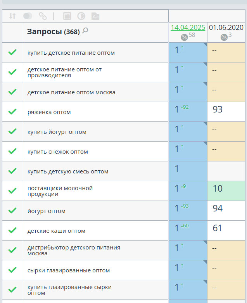Click the text size Aa toolbar icon
247x303 pixels.
click(x=95, y=16)
